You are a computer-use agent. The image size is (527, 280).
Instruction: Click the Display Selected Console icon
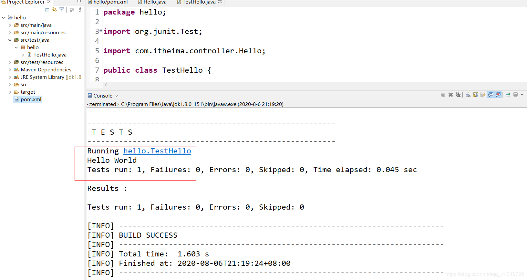click(x=516, y=95)
